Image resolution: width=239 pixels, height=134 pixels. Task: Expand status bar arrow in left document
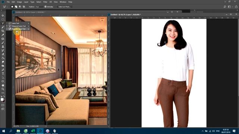coord(46,126)
